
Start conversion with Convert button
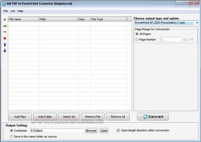pyautogui.click(x=153, y=117)
